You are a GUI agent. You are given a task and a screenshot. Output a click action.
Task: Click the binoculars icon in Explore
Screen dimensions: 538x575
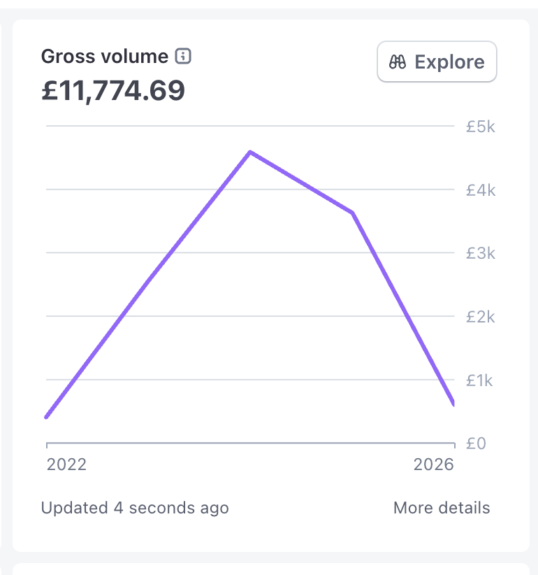pos(398,62)
